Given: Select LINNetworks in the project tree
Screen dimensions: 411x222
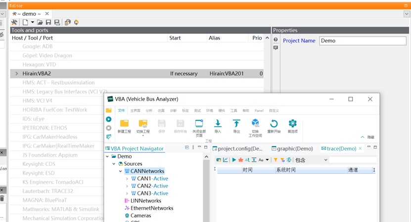Looking at the screenshot, I should point(146,201).
